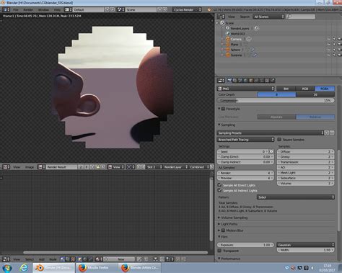
Task: Expand the Volume Sampling panel
Action: [x=234, y=218]
